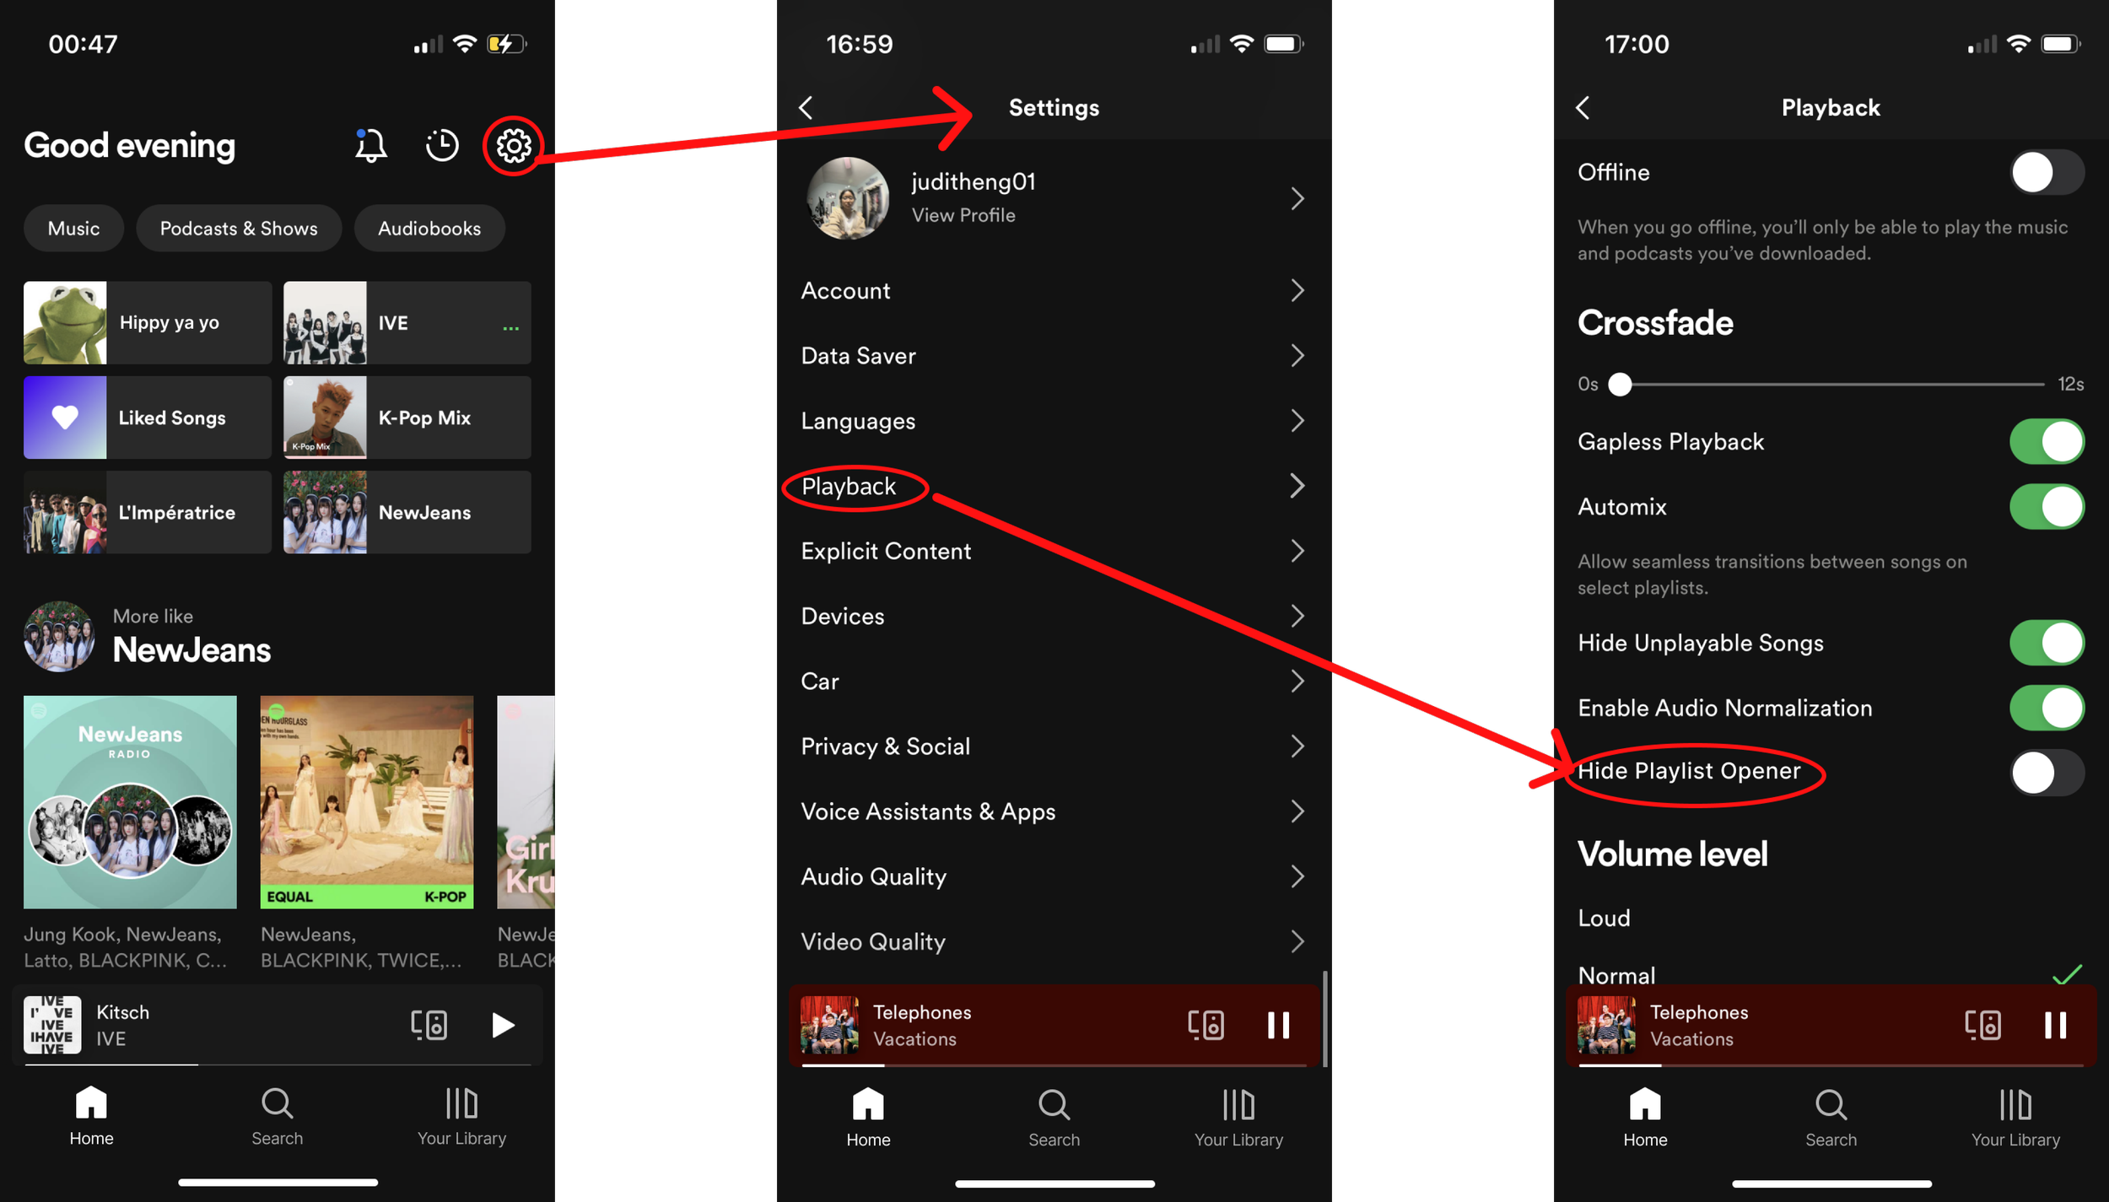The height and width of the screenshot is (1202, 2109).
Task: Go back from the Playback screen
Action: coord(1583,108)
